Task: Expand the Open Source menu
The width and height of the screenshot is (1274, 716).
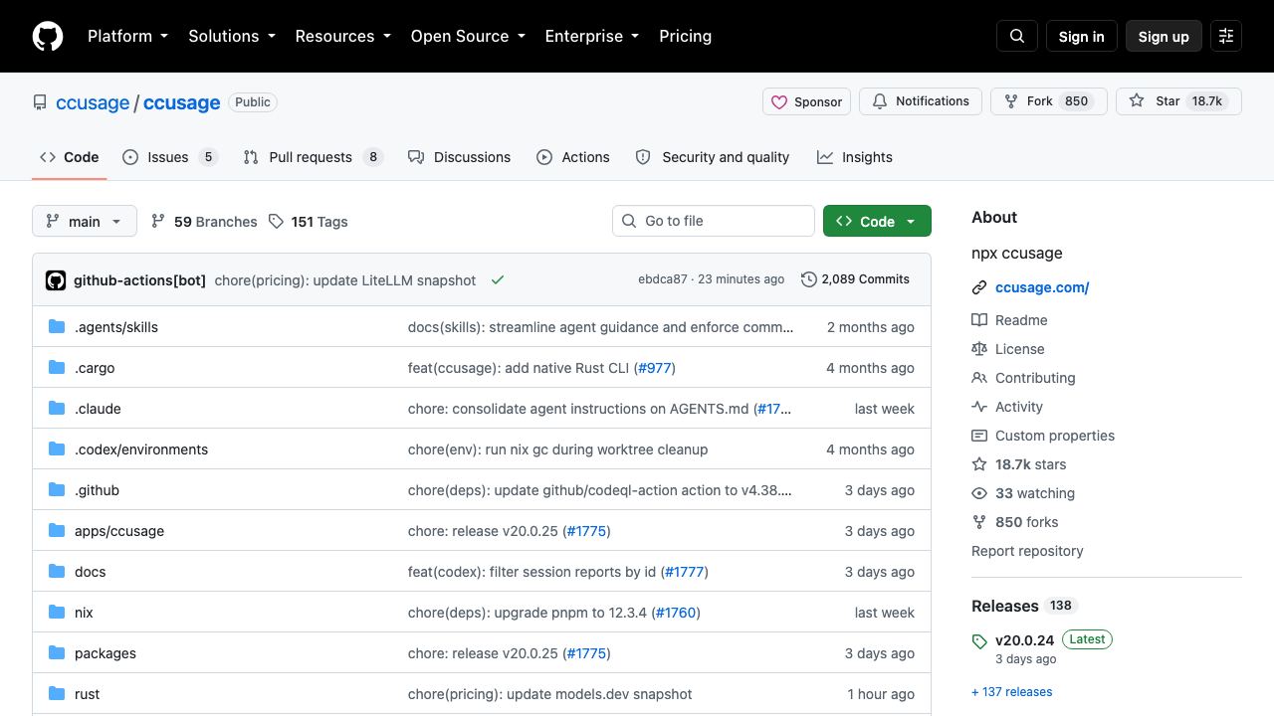Action: (468, 36)
